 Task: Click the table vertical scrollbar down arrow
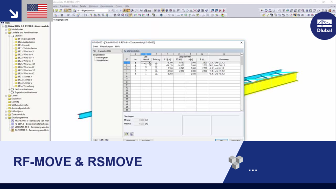[242, 110]
